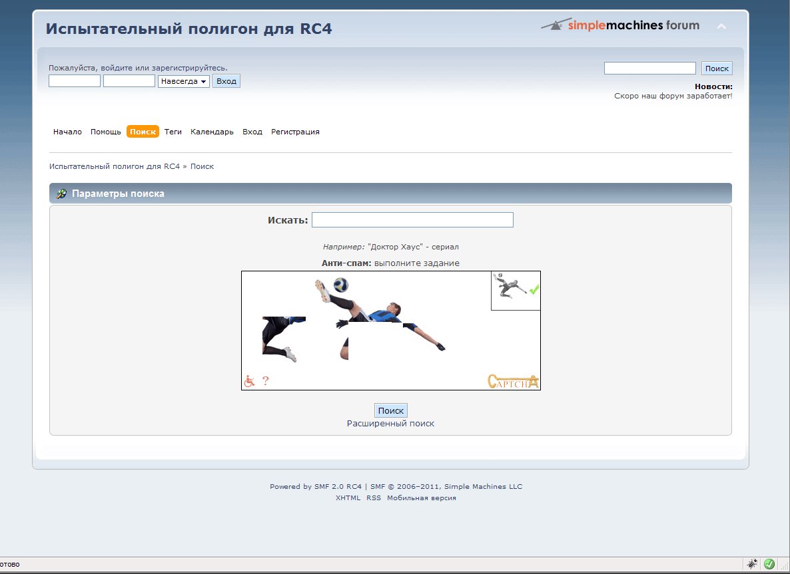790x574 pixels.
Task: Click the example text "Доктор Хаус" - сериал
Action: [x=413, y=247]
